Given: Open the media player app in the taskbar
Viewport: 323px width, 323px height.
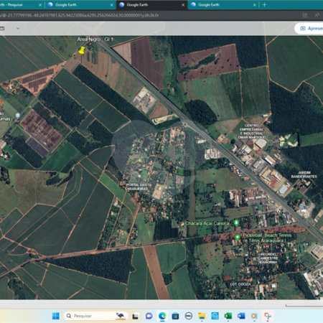Looking at the screenshot, I should [x=254, y=316].
